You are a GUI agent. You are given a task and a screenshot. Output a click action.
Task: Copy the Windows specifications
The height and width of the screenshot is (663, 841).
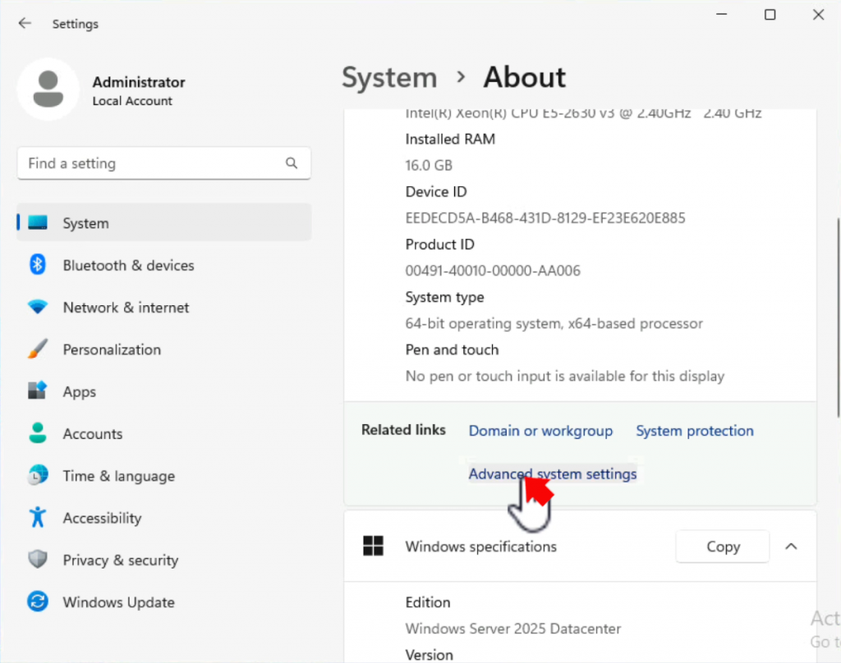(x=722, y=546)
